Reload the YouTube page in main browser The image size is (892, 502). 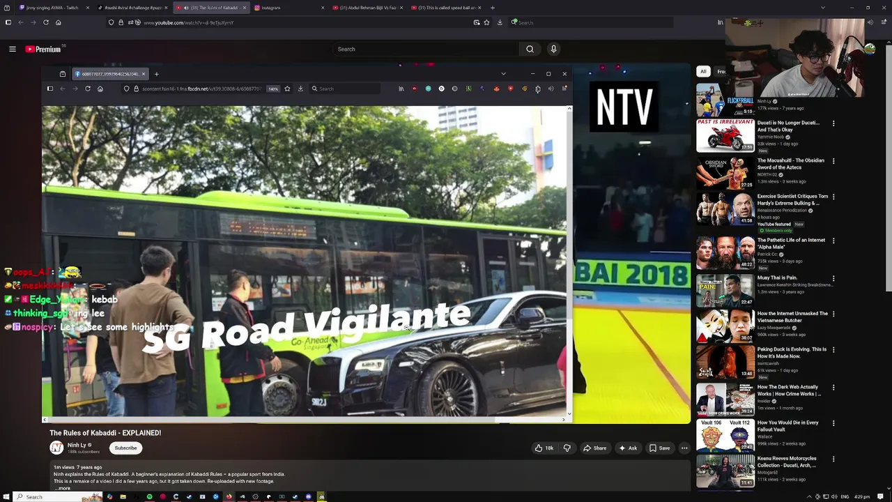coord(46,22)
